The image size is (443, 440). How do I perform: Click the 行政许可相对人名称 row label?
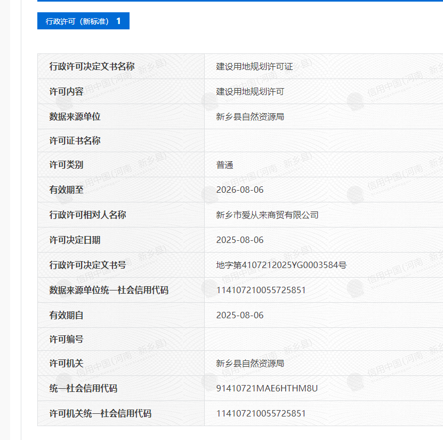(x=88, y=215)
